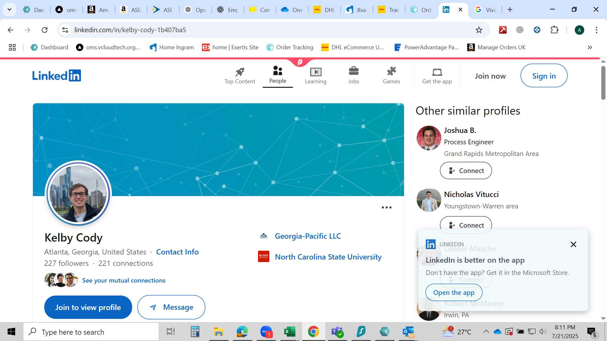Open Georgia-Pacific LLC link
The height and width of the screenshot is (341, 607).
[308, 236]
